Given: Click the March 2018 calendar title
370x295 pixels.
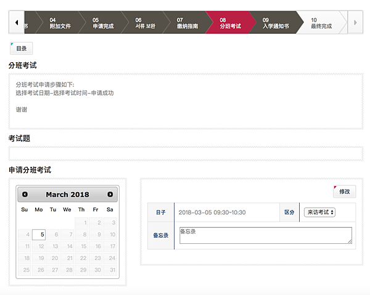Looking at the screenshot, I should click(67, 195).
